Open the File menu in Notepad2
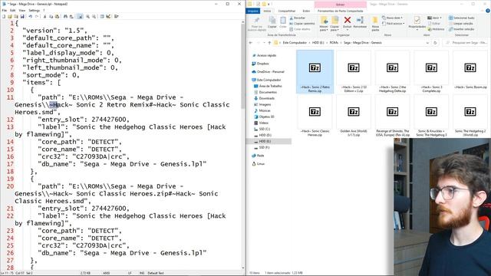 (x=5, y=10)
